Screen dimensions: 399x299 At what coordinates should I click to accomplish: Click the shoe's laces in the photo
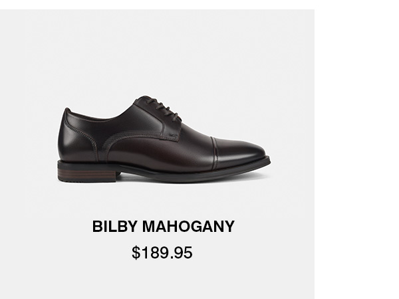coord(163,108)
